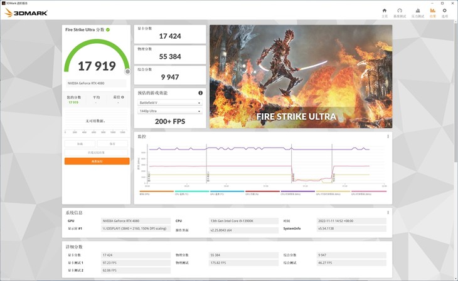Toggle the blue GPU temperature legend
The image size is (458, 281).
coord(227,193)
